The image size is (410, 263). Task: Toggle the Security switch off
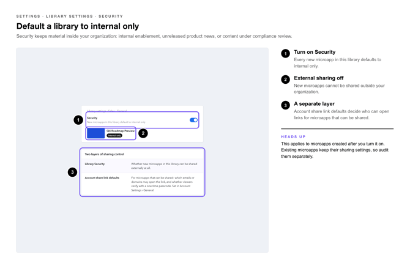[193, 120]
